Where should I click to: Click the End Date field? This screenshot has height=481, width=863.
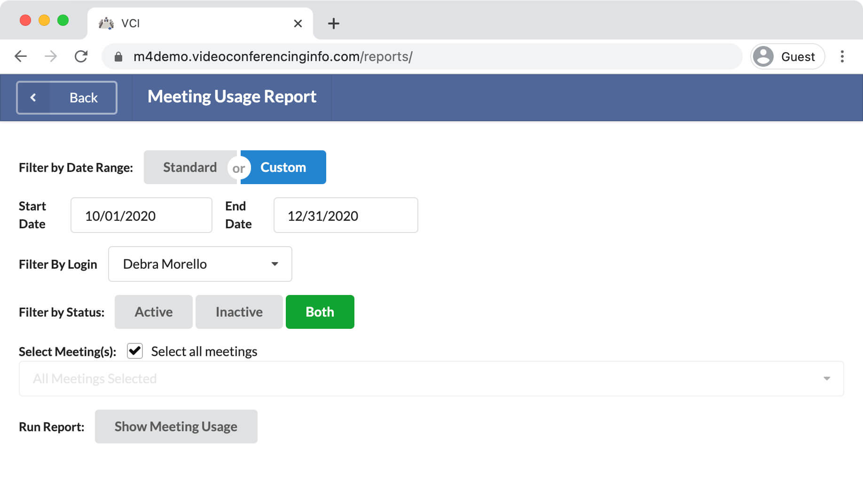pos(346,215)
